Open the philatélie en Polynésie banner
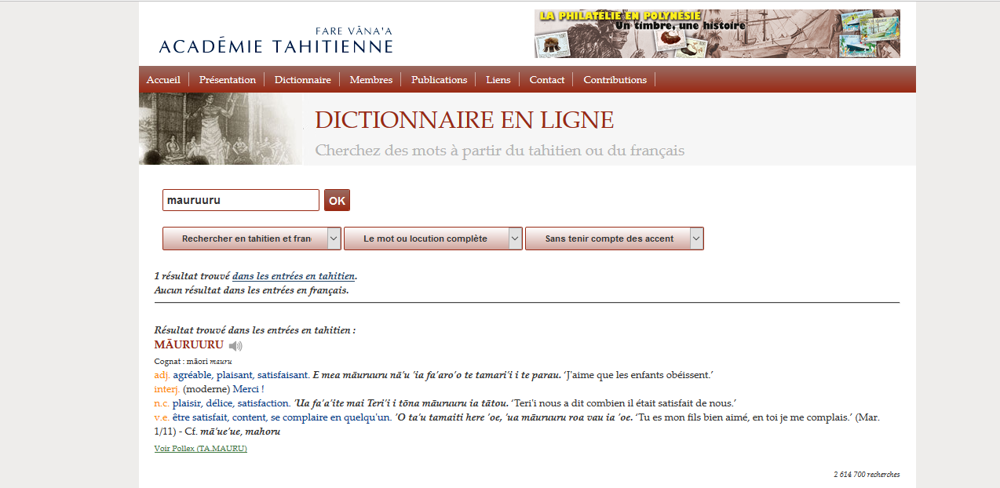 click(717, 34)
